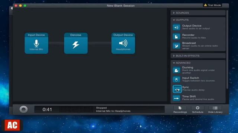The height and width of the screenshot is (133, 238).
Task: Click the 'Time Shift' label text
Action: (x=189, y=96)
